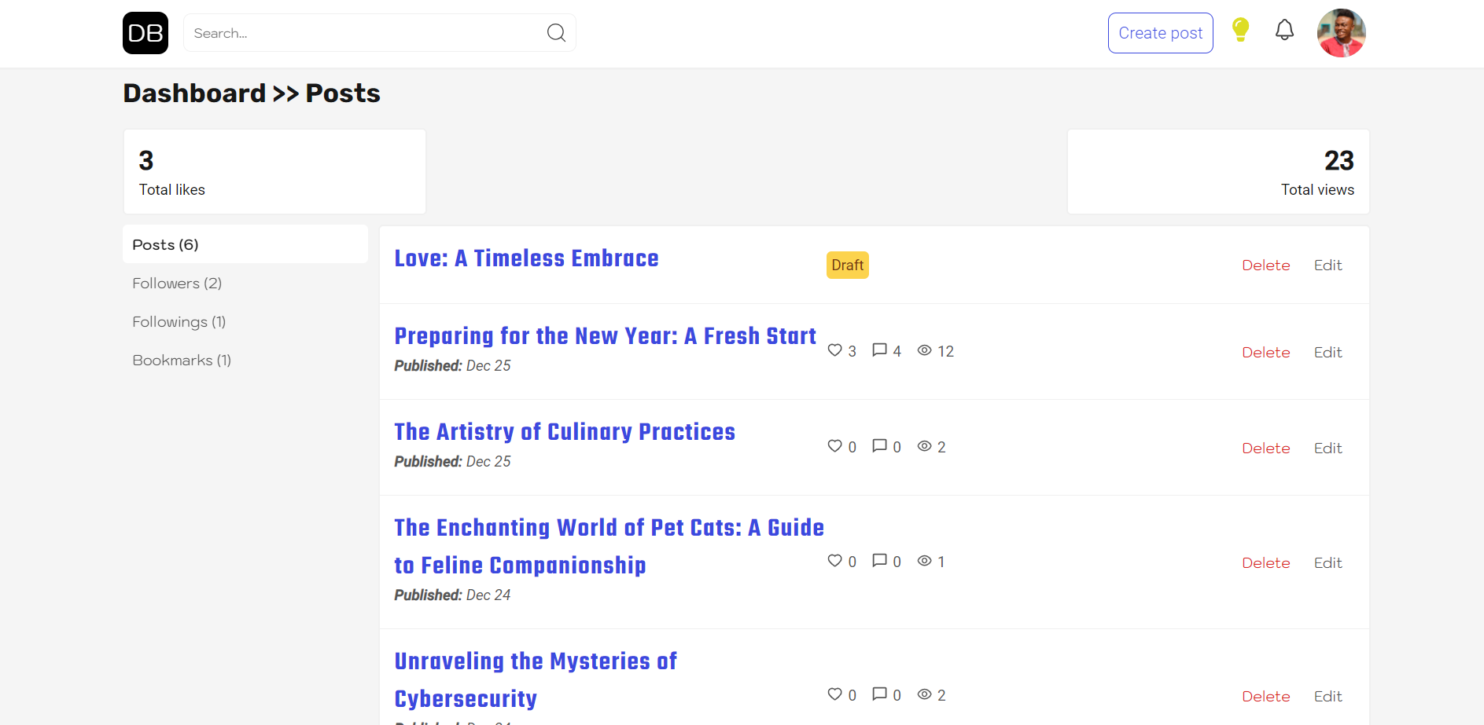The height and width of the screenshot is (725, 1484).
Task: Click the yellow Draft badge
Action: click(x=847, y=265)
